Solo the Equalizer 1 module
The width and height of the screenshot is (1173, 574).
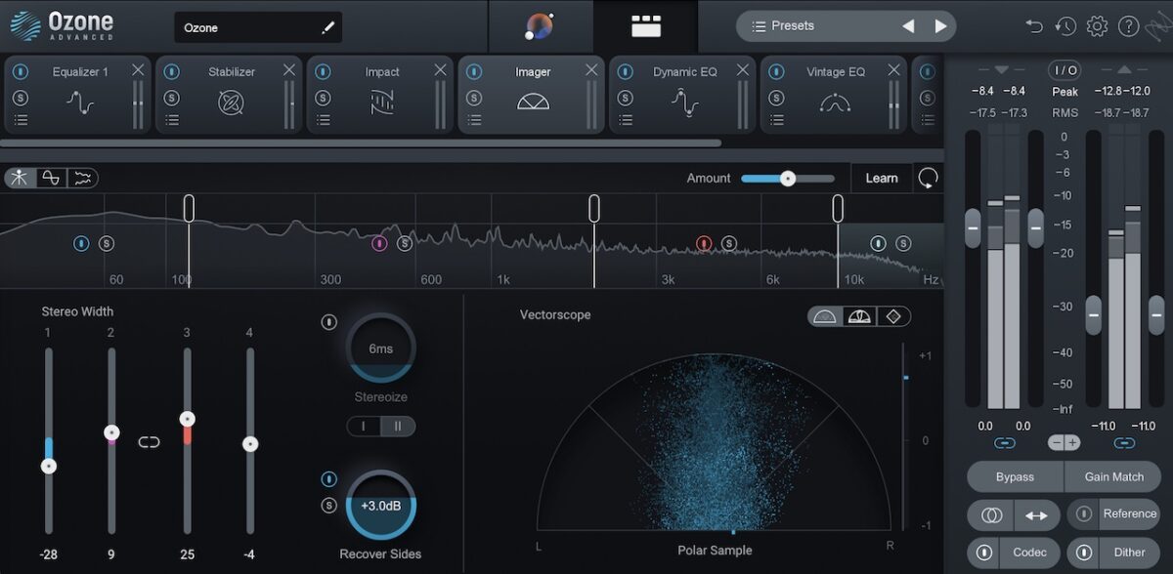pyautogui.click(x=21, y=98)
